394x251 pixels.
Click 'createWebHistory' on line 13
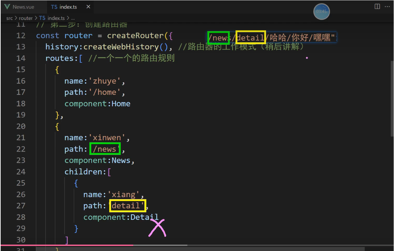coord(121,47)
